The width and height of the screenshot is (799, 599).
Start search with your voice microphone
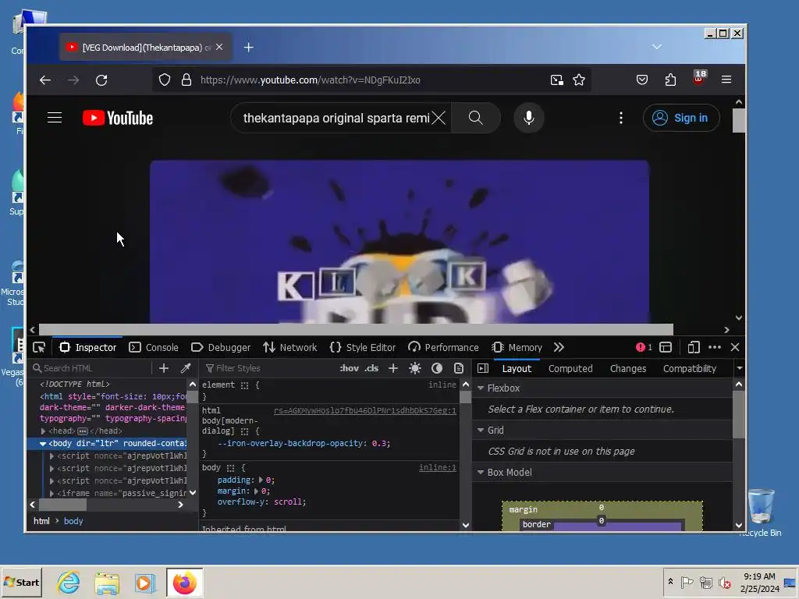tap(529, 119)
